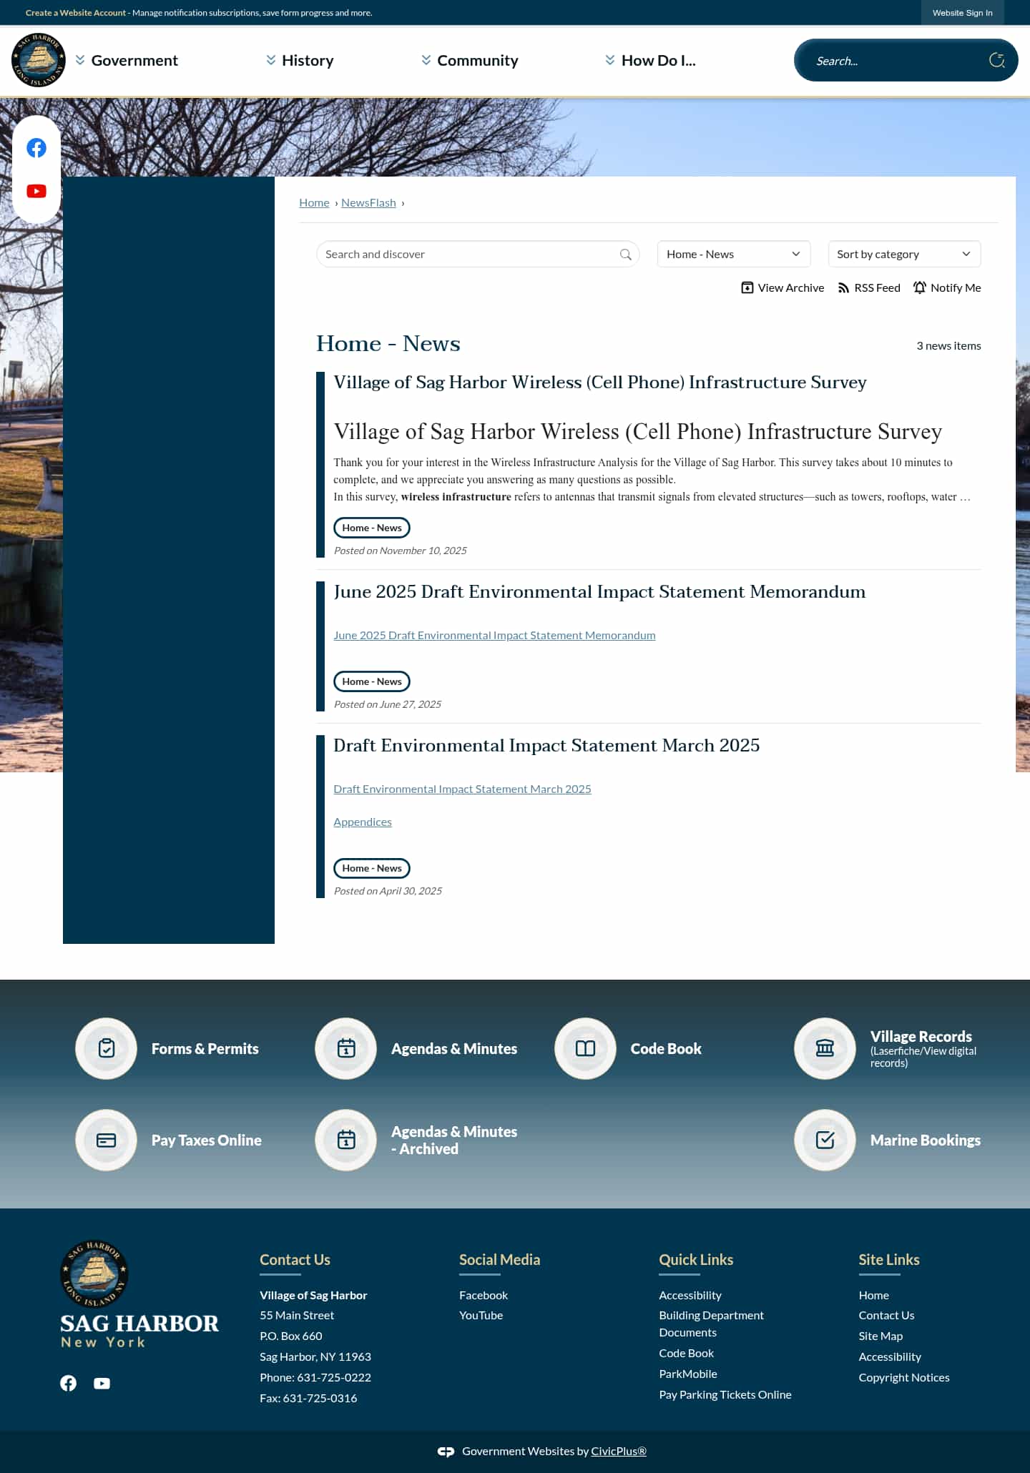Image resolution: width=1030 pixels, height=1473 pixels.
Task: Expand the History menu chevron
Action: point(271,60)
